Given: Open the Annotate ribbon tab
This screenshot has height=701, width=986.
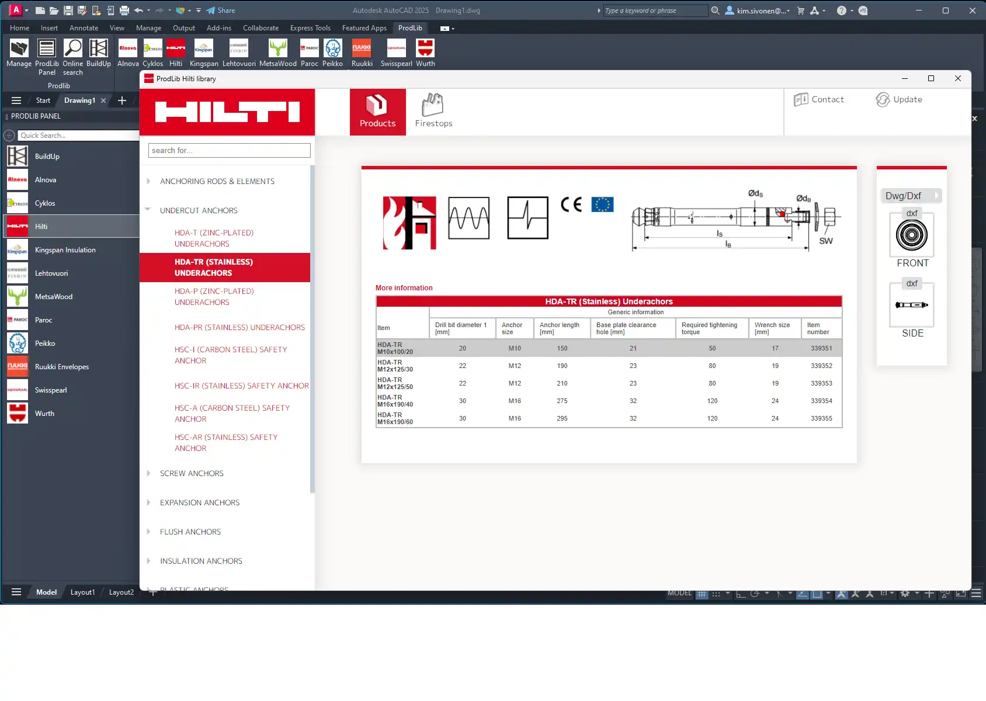Looking at the screenshot, I should tap(84, 28).
